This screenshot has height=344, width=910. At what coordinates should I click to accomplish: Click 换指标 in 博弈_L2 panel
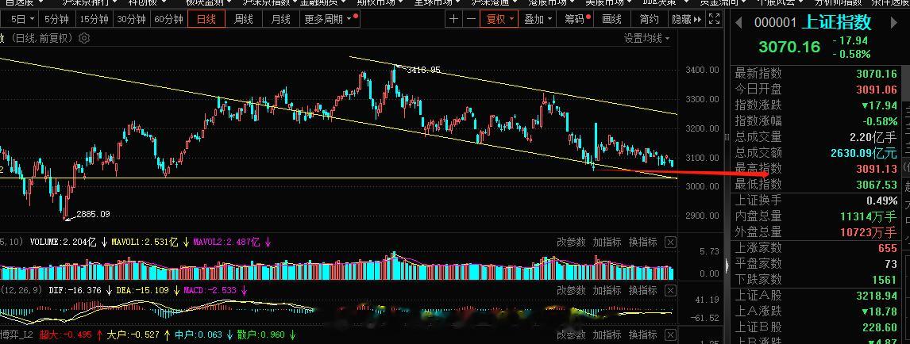pyautogui.click(x=643, y=334)
